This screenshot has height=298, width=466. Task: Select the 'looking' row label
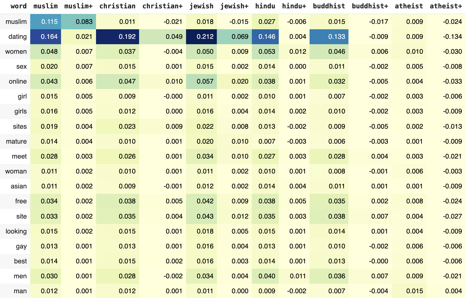coord(16,231)
